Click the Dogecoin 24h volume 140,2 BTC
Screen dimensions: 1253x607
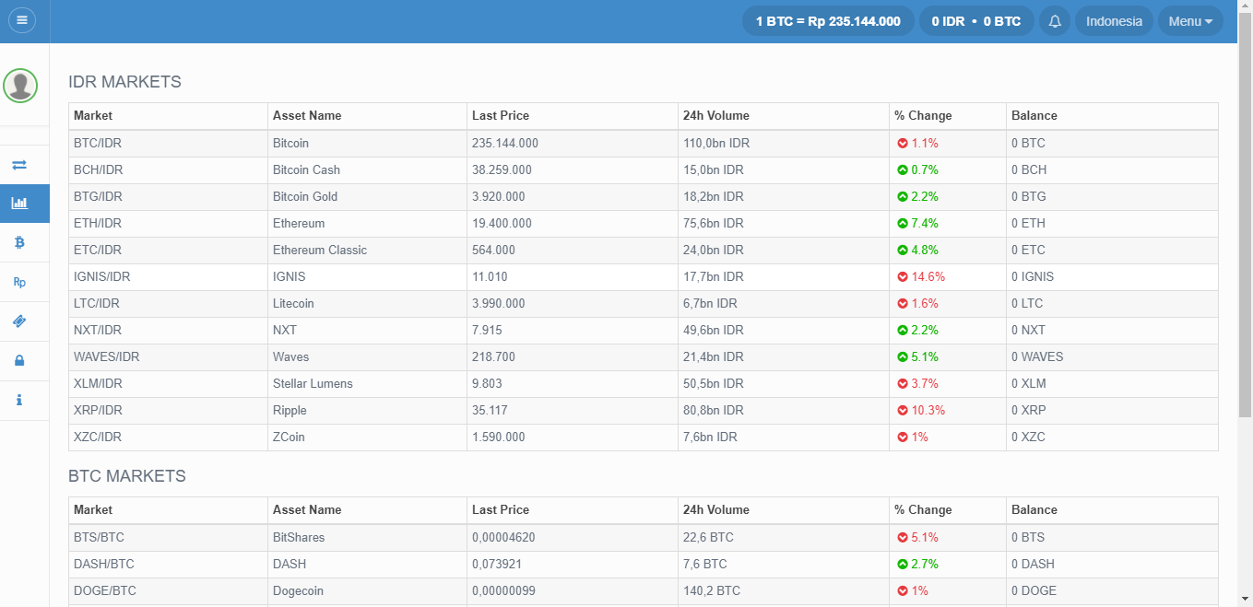click(712, 591)
